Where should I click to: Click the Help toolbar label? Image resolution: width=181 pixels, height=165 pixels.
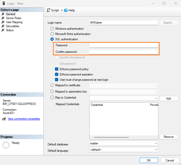pyautogui.click(x=72, y=10)
